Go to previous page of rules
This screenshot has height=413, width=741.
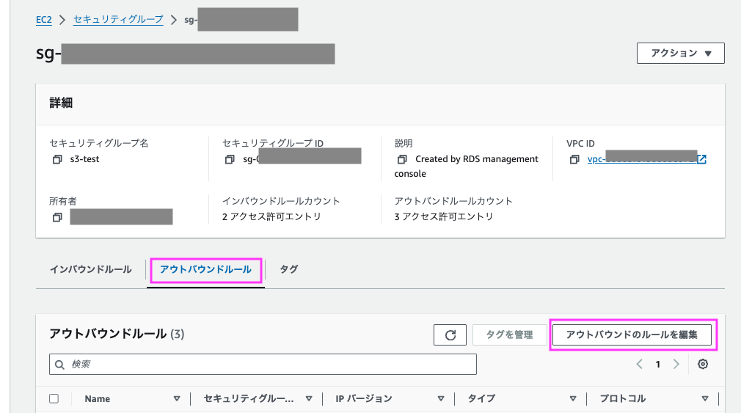640,364
